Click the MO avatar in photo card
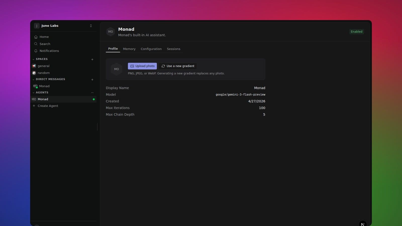Screen dimensions: 402x226 (x=116, y=69)
